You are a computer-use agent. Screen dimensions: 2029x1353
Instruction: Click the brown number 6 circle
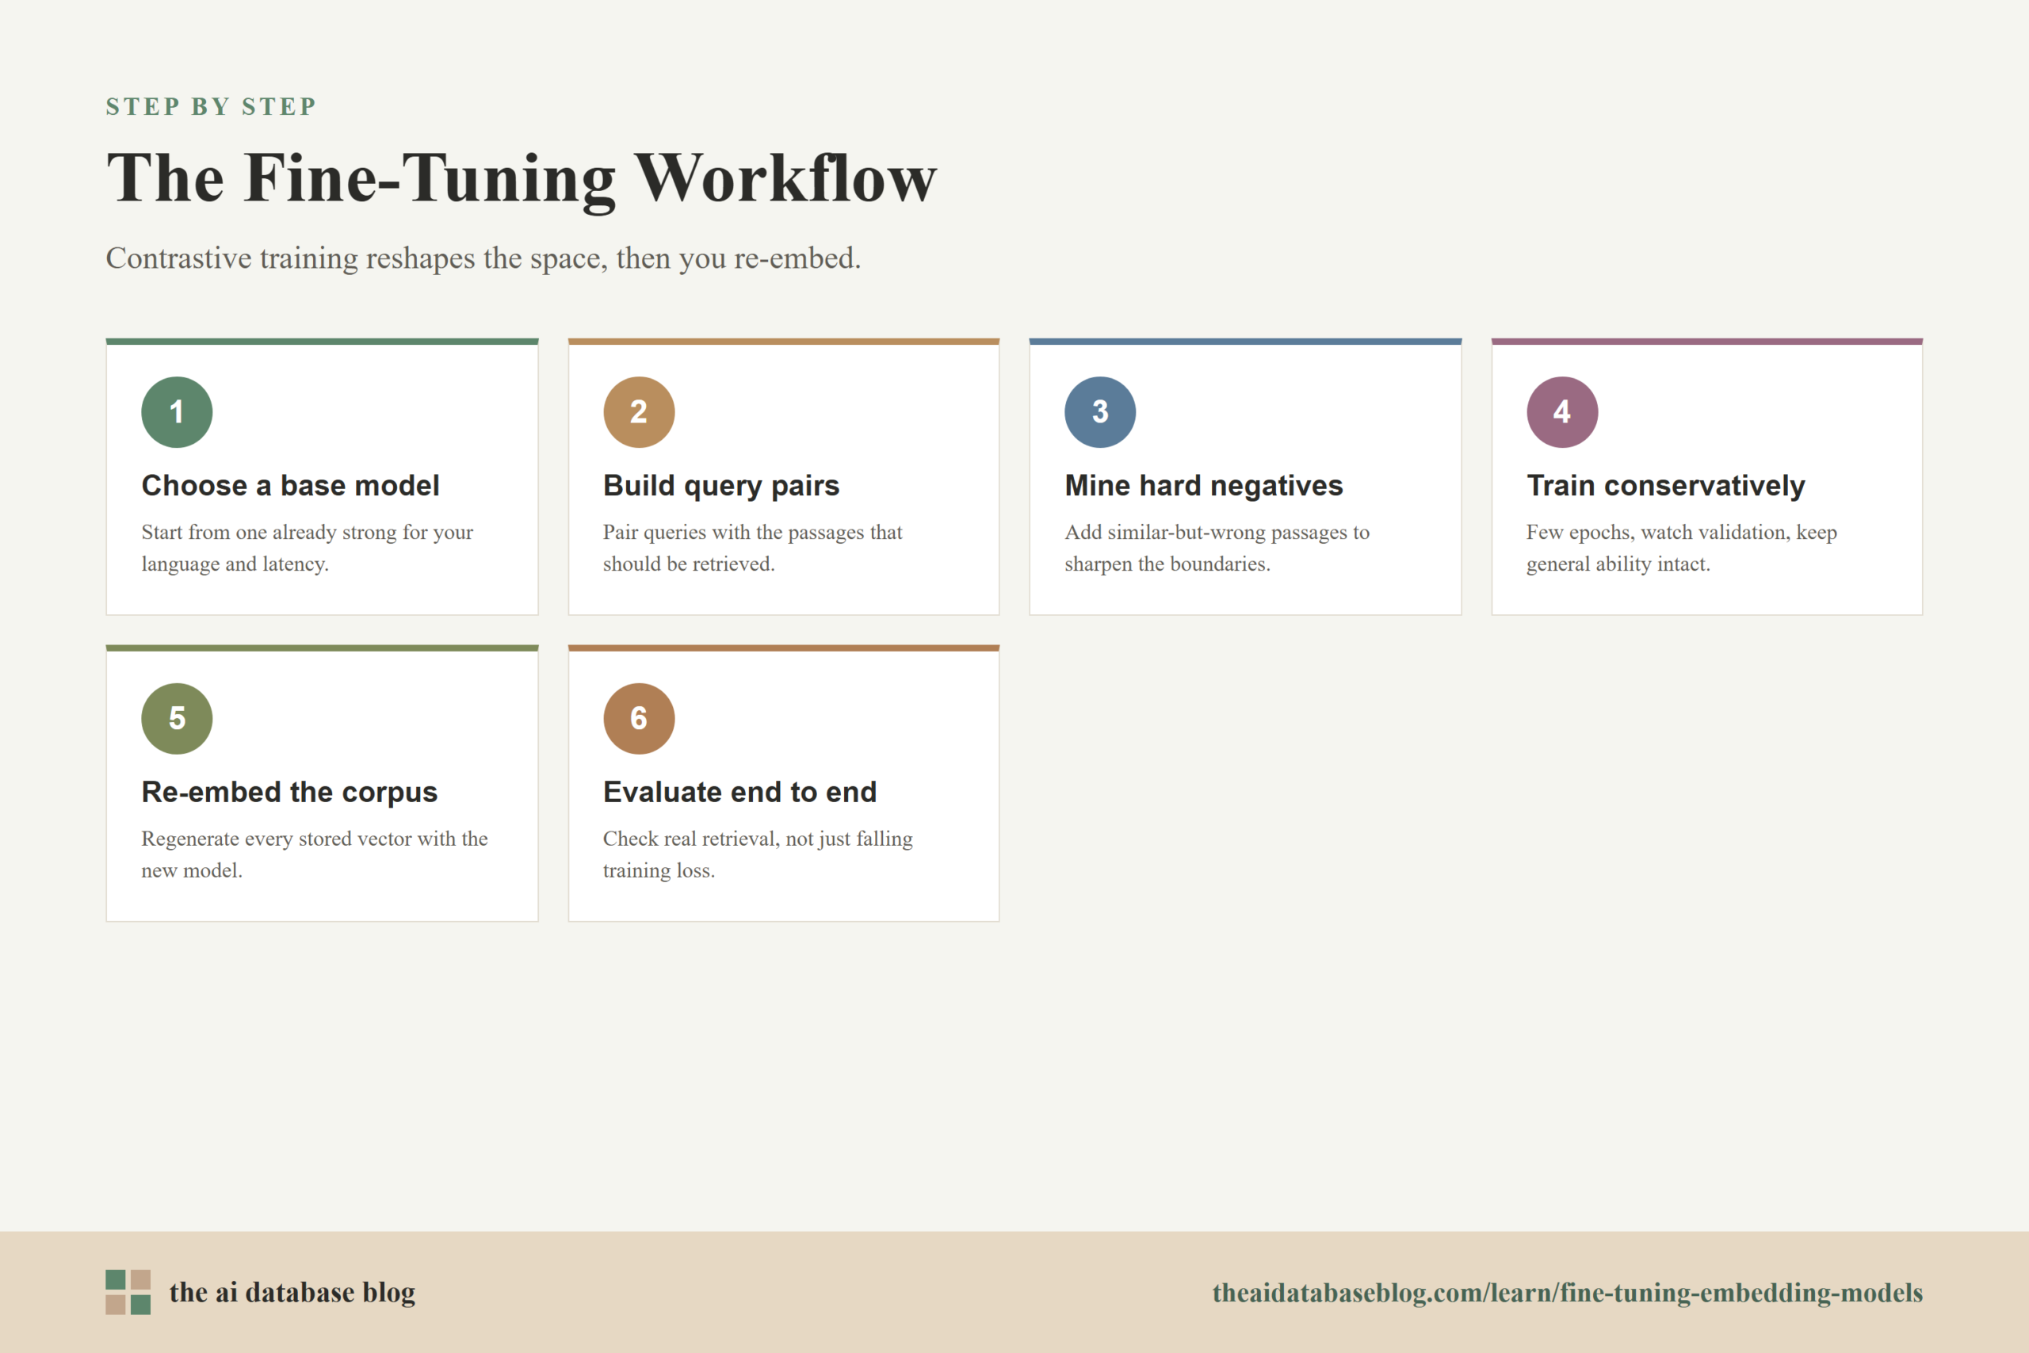tap(638, 719)
